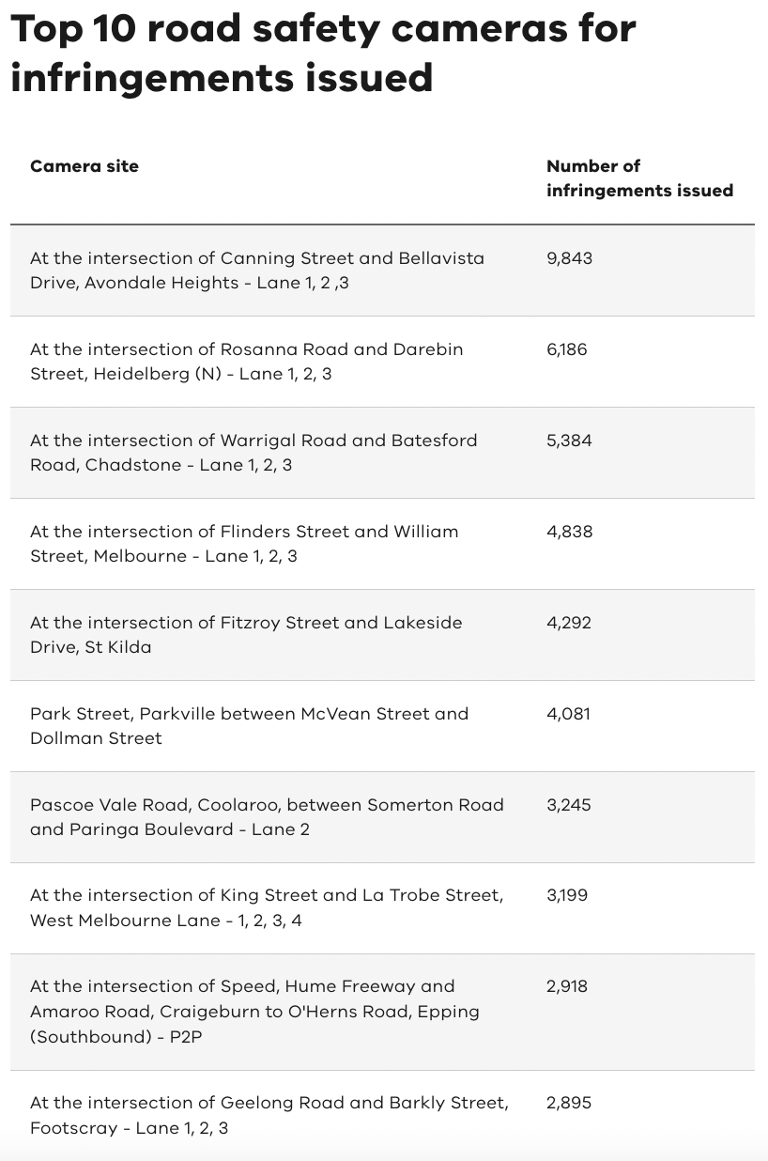Select the Pascoe Vale Road, Coolaroo row

coord(267,817)
